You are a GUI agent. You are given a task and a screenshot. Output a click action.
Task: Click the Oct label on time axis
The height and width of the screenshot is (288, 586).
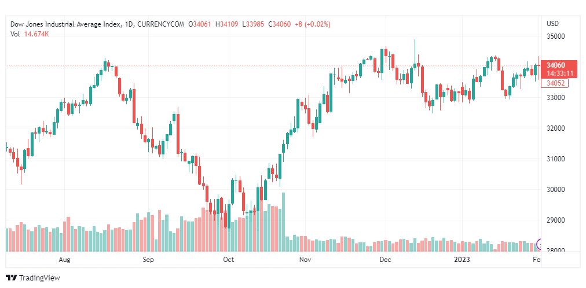228,259
